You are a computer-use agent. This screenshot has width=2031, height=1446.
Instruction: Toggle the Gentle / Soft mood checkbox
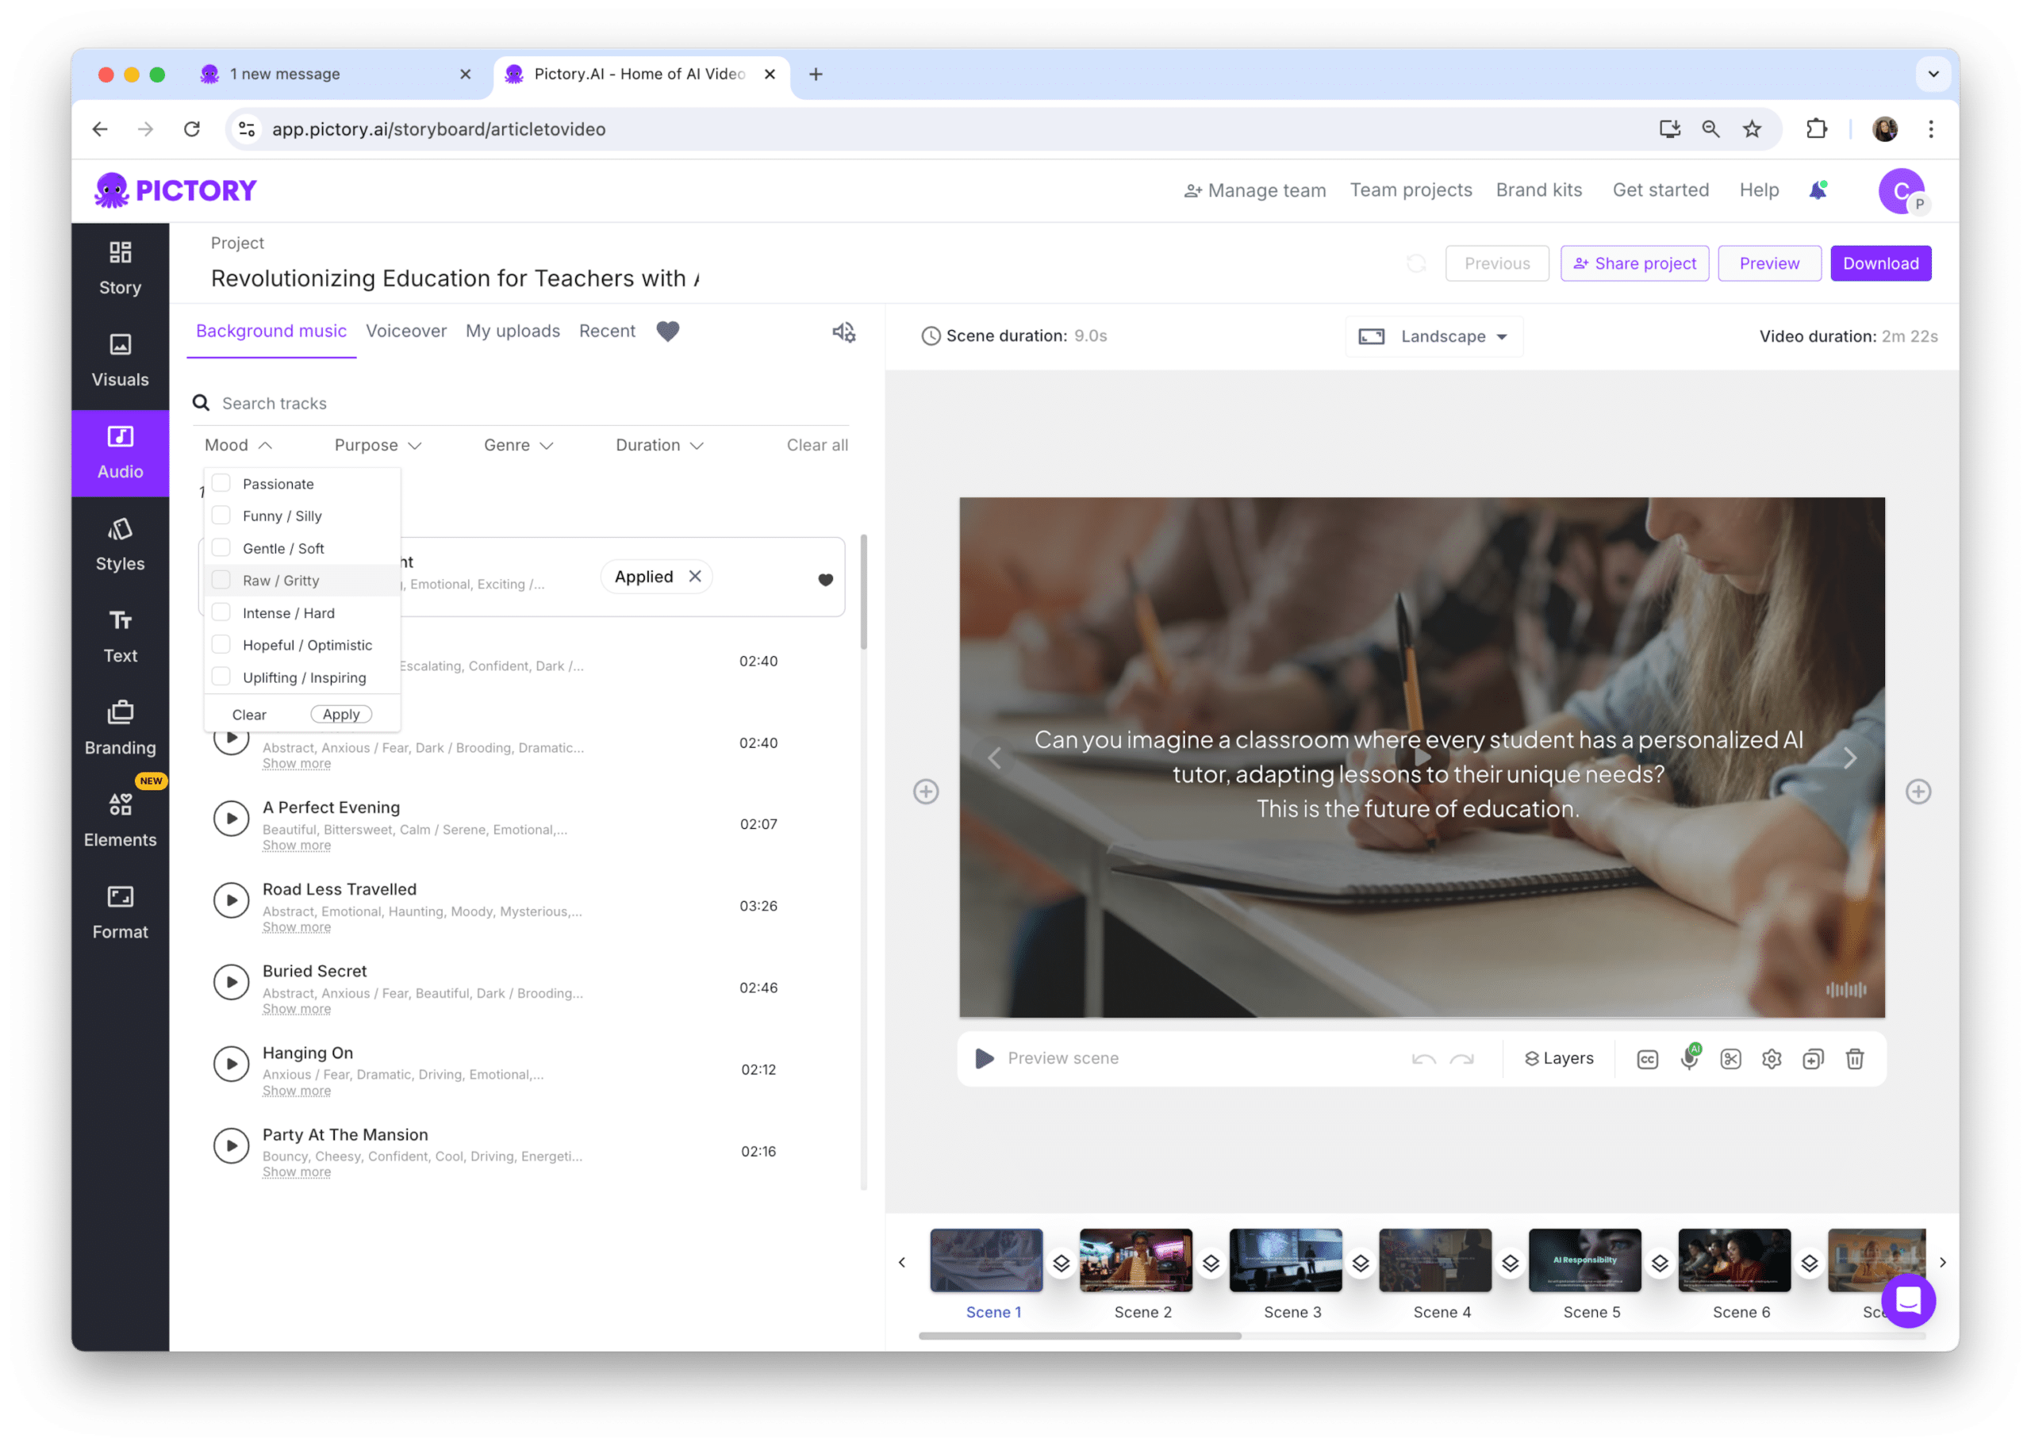coord(219,548)
